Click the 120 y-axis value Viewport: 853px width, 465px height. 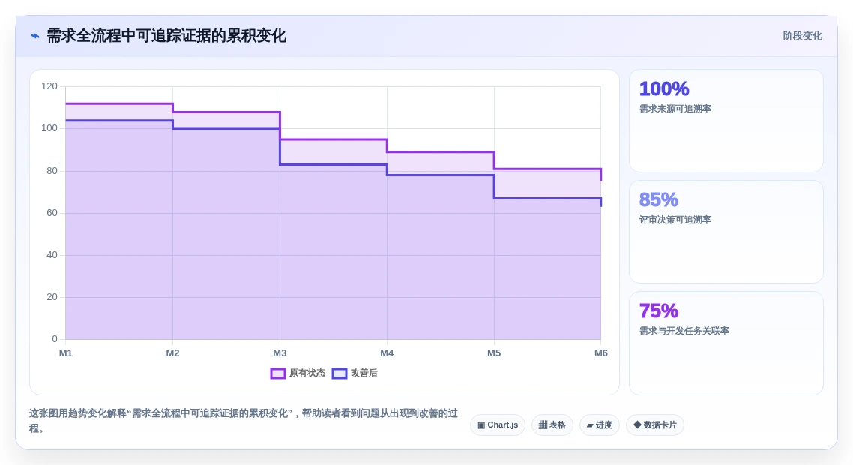point(49,86)
